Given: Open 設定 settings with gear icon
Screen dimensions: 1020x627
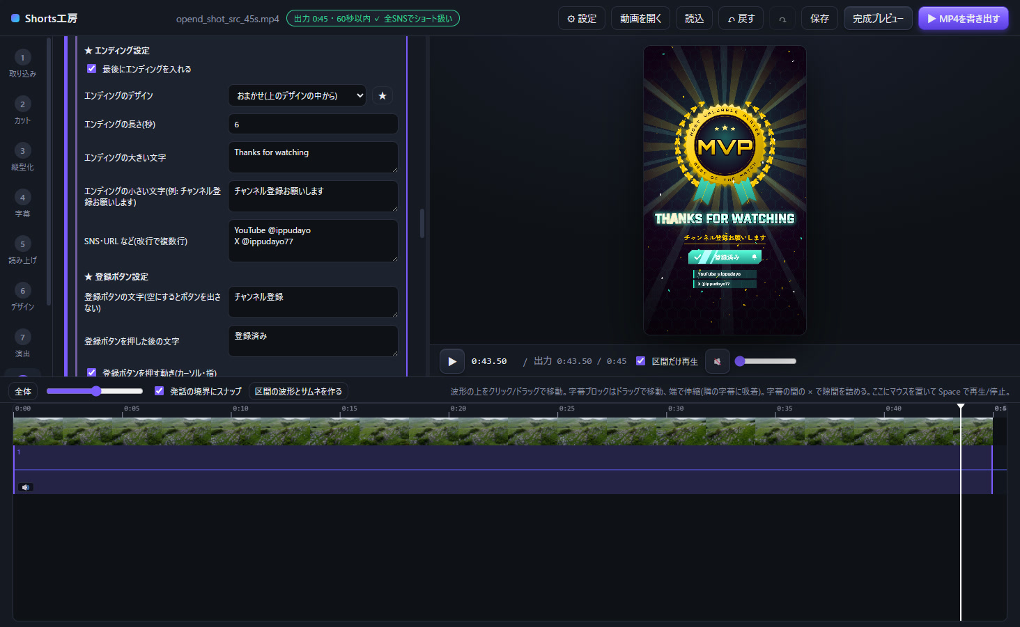Looking at the screenshot, I should pyautogui.click(x=582, y=19).
